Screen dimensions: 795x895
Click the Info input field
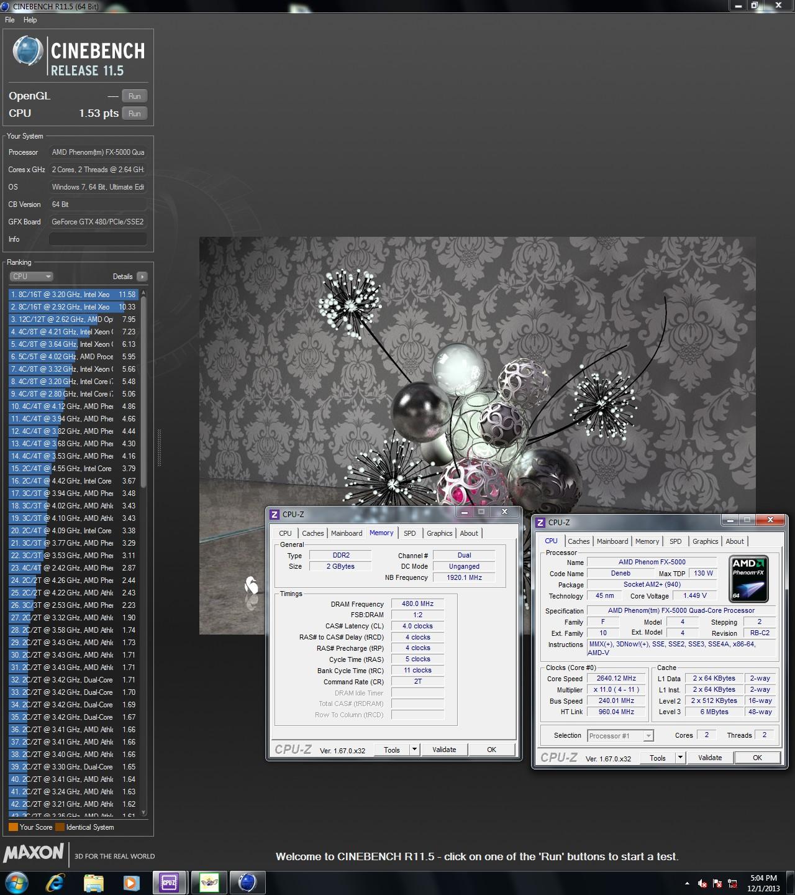[98, 239]
